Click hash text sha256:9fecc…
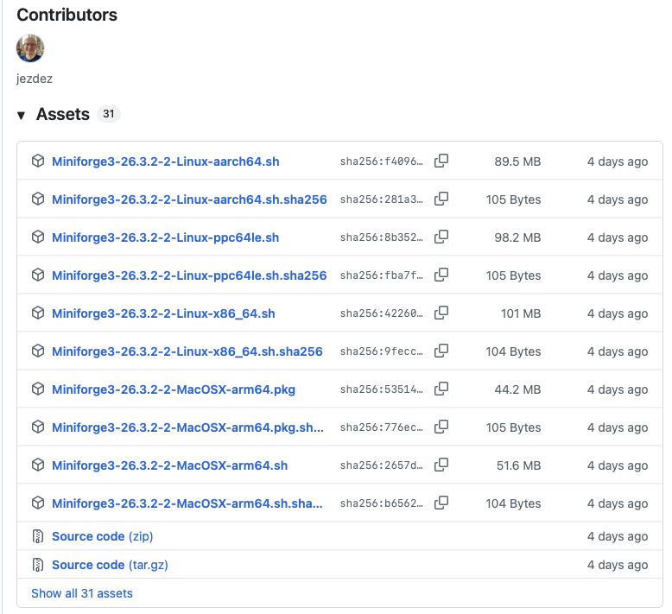672x614 pixels. click(382, 351)
